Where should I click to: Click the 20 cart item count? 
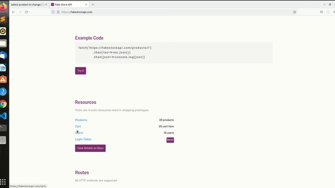click(x=166, y=126)
